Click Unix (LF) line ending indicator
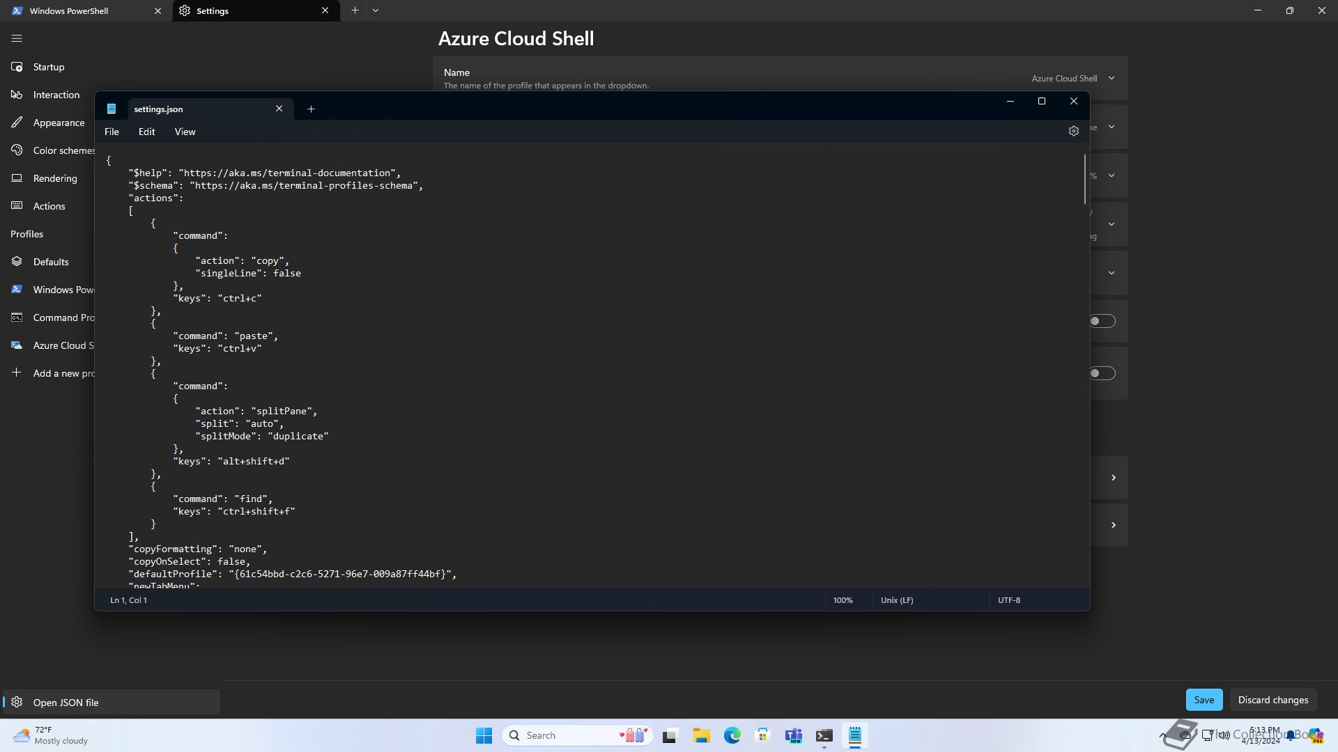The width and height of the screenshot is (1338, 752). point(897,600)
